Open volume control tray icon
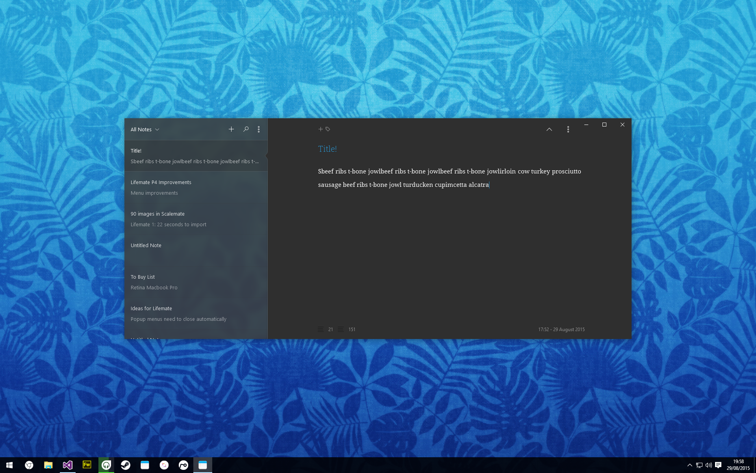 709,465
